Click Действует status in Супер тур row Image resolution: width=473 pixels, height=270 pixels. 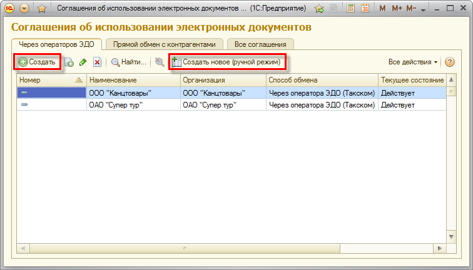[x=412, y=105]
